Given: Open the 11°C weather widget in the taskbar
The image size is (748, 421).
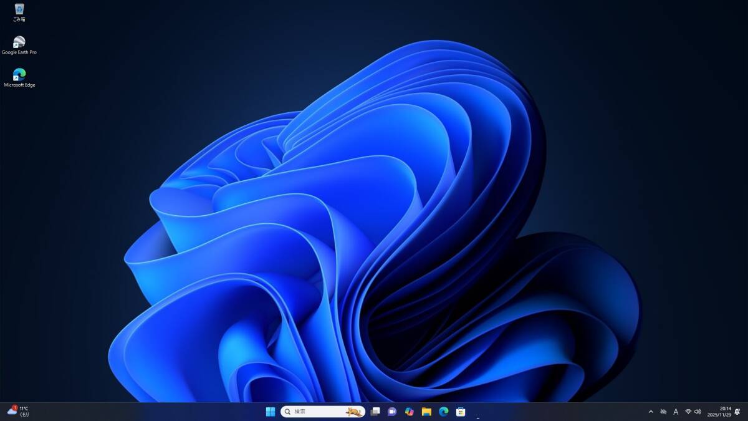Looking at the screenshot, I should tap(18, 411).
